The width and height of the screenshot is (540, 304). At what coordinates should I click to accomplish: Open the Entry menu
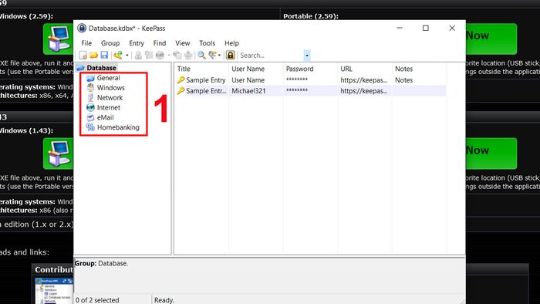tap(137, 43)
